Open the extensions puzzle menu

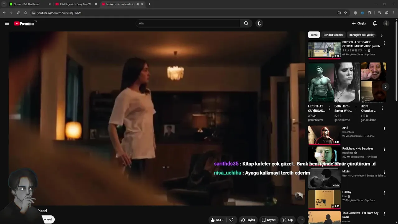click(x=369, y=13)
